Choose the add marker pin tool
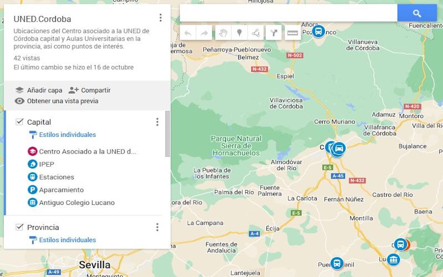 [x=239, y=33]
